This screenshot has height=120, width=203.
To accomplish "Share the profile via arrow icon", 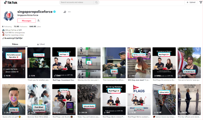I will [x=65, y=12].
